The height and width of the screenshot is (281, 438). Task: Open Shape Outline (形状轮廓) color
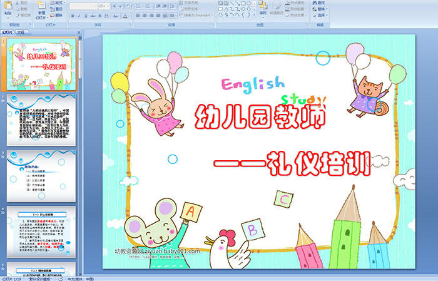point(297,9)
